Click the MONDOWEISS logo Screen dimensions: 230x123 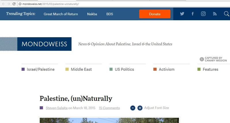pyautogui.click(x=44, y=44)
